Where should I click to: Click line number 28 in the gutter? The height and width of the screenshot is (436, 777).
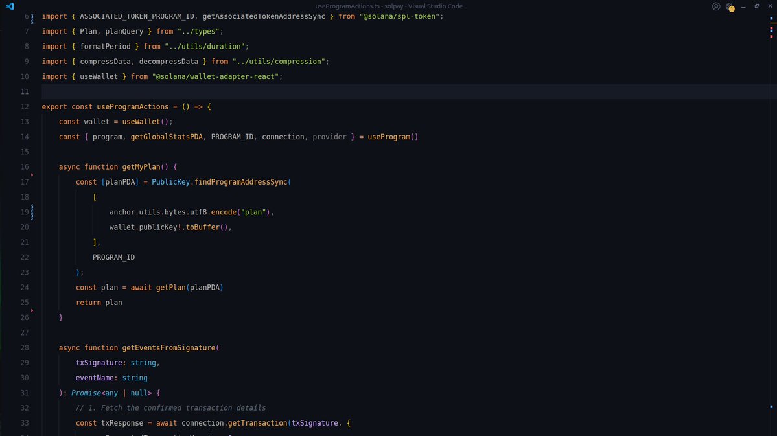25,348
